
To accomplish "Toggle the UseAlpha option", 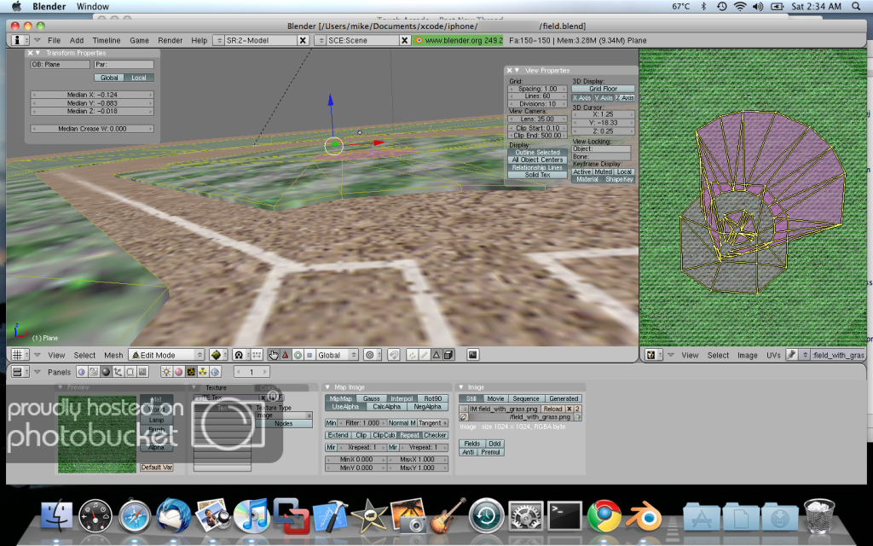I will pyautogui.click(x=346, y=407).
